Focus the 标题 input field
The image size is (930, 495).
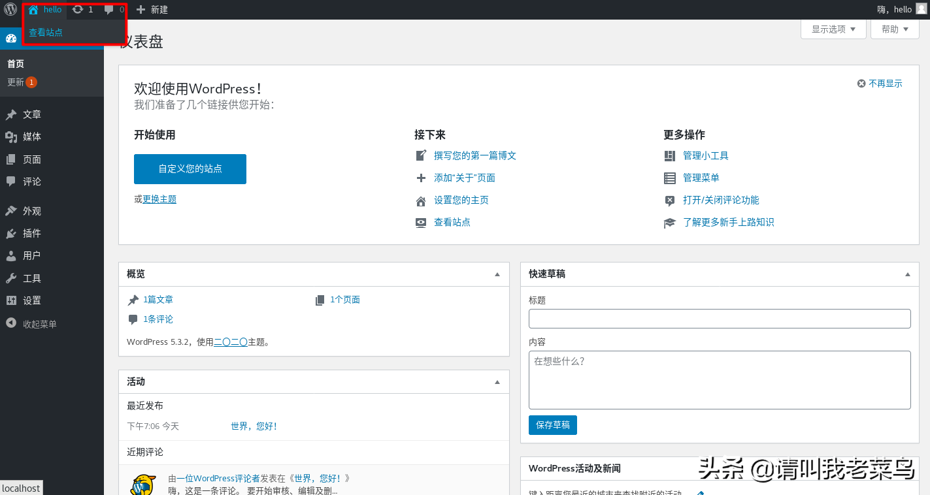(720, 319)
